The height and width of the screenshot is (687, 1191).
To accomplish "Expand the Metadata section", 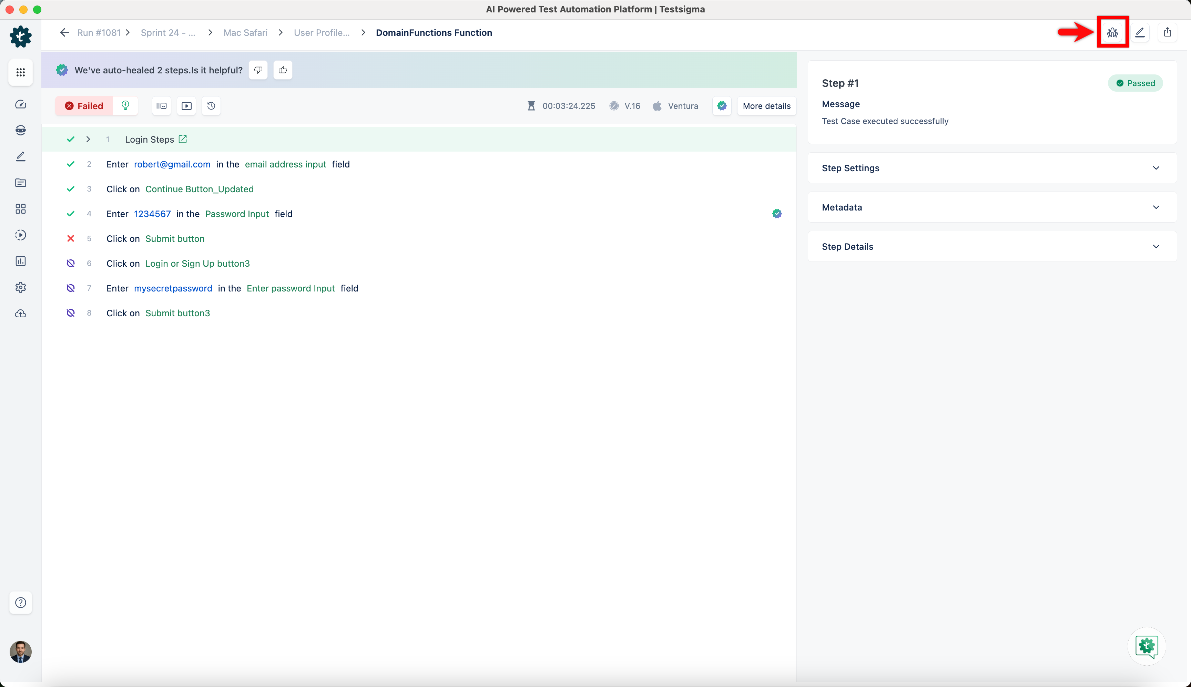I will pos(1156,207).
